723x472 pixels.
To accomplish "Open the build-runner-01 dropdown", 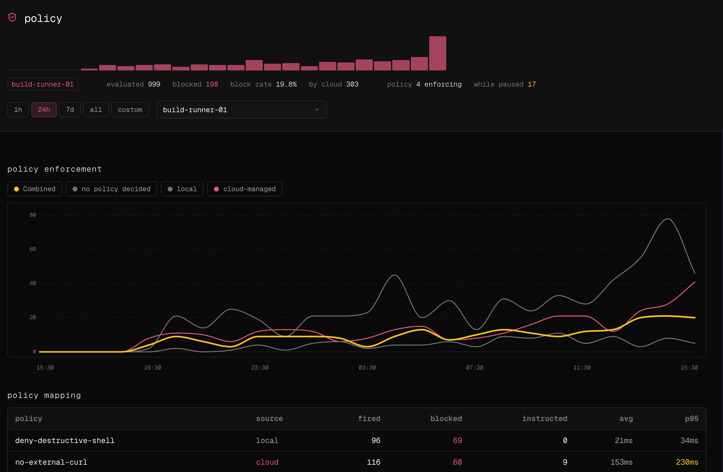I will click(241, 110).
